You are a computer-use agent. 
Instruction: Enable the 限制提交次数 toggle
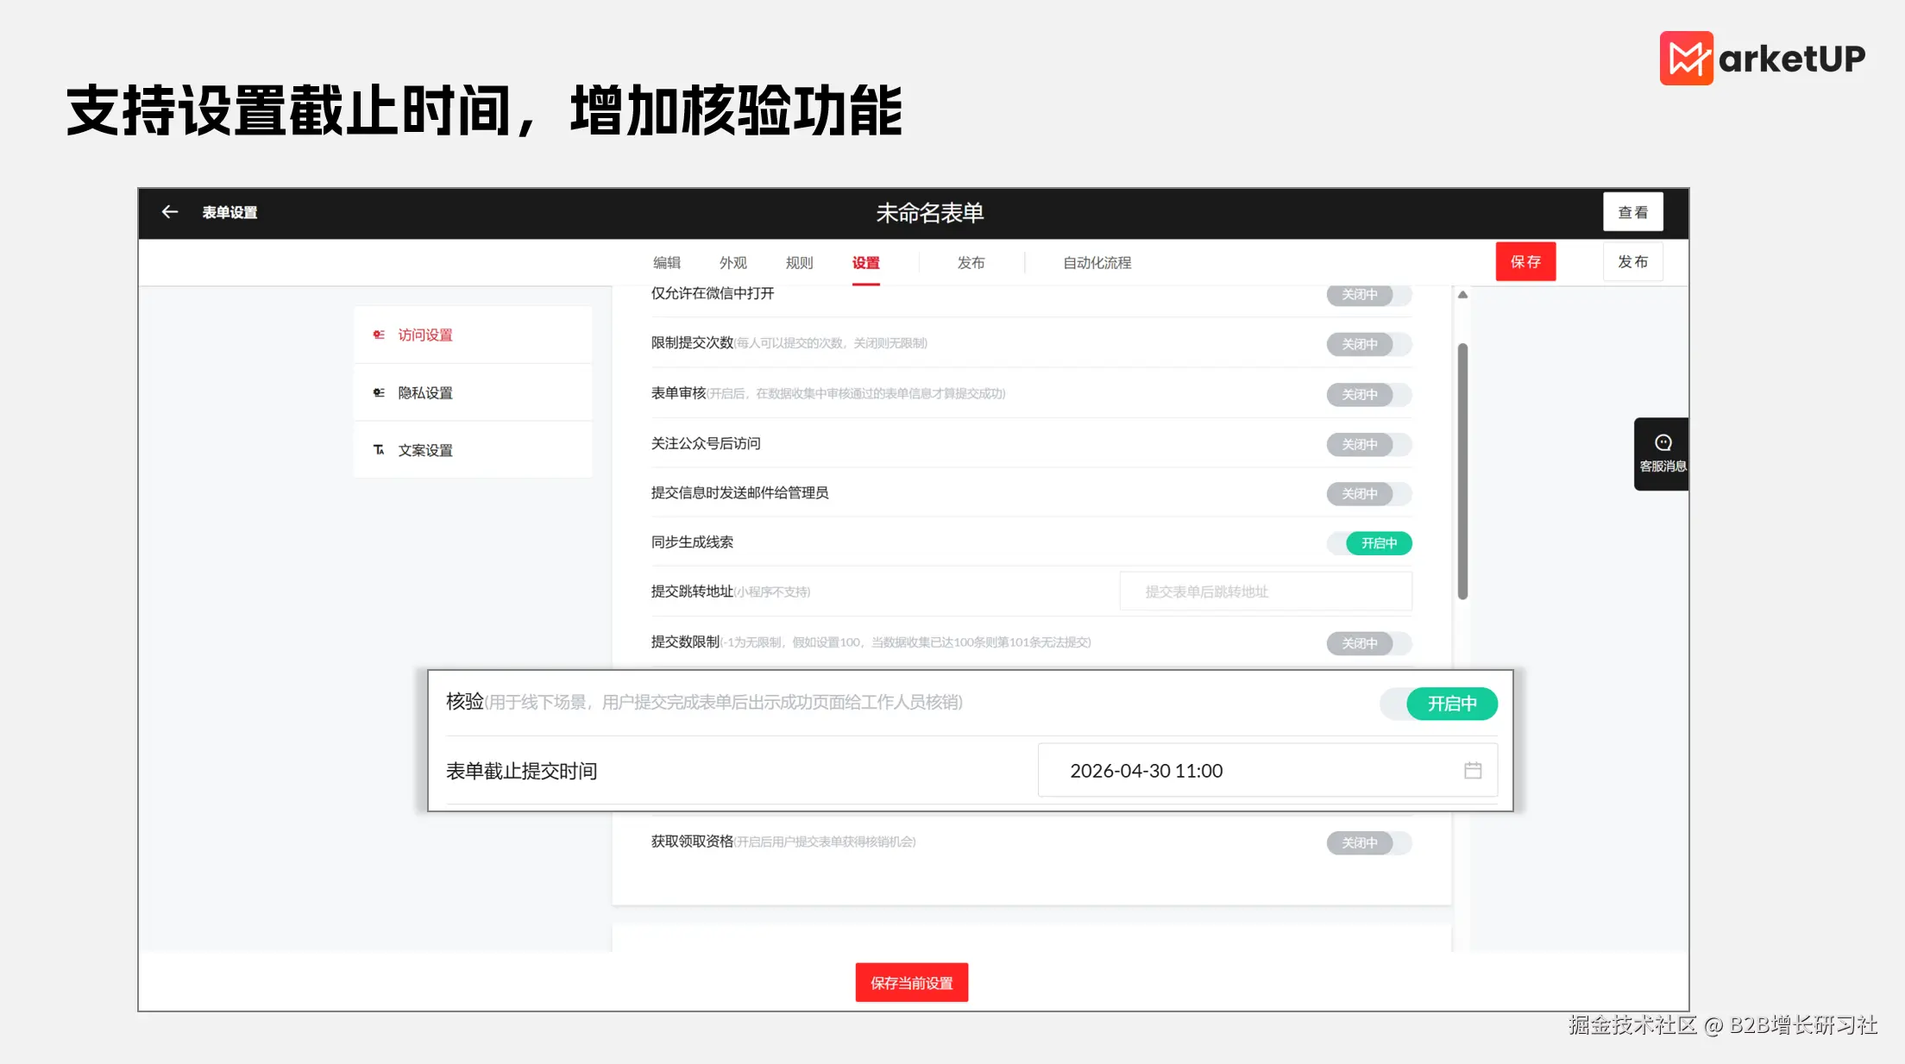pos(1369,345)
